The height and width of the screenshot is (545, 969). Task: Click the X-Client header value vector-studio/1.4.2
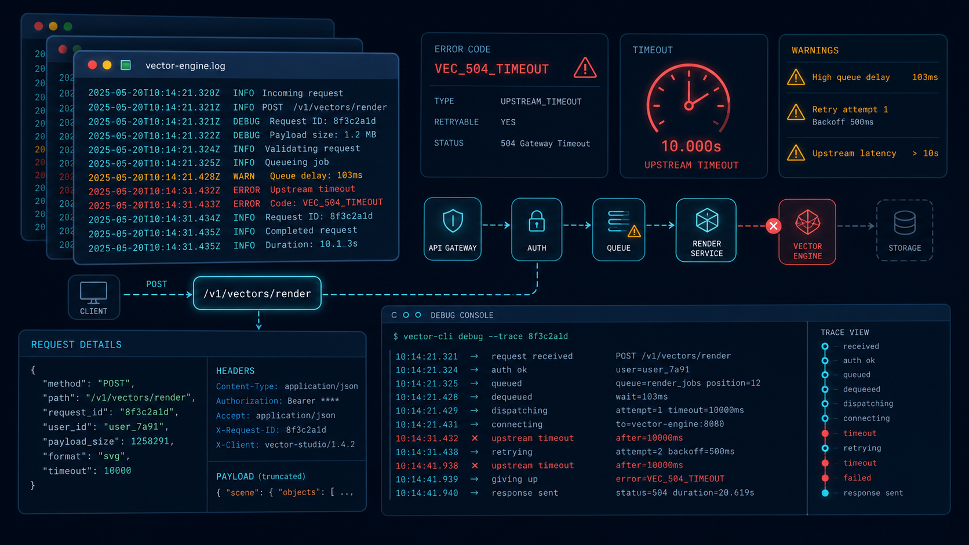point(310,445)
